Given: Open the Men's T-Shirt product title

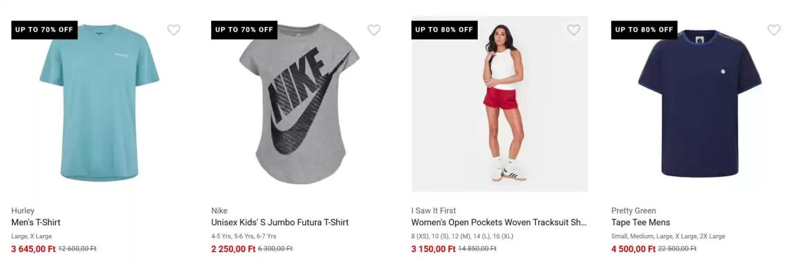Looking at the screenshot, I should 36,222.
